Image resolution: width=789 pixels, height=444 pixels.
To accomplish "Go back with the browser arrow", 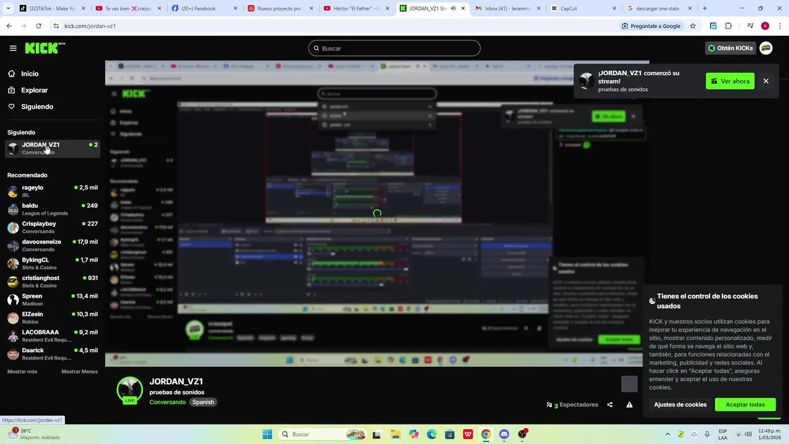I will [x=9, y=26].
